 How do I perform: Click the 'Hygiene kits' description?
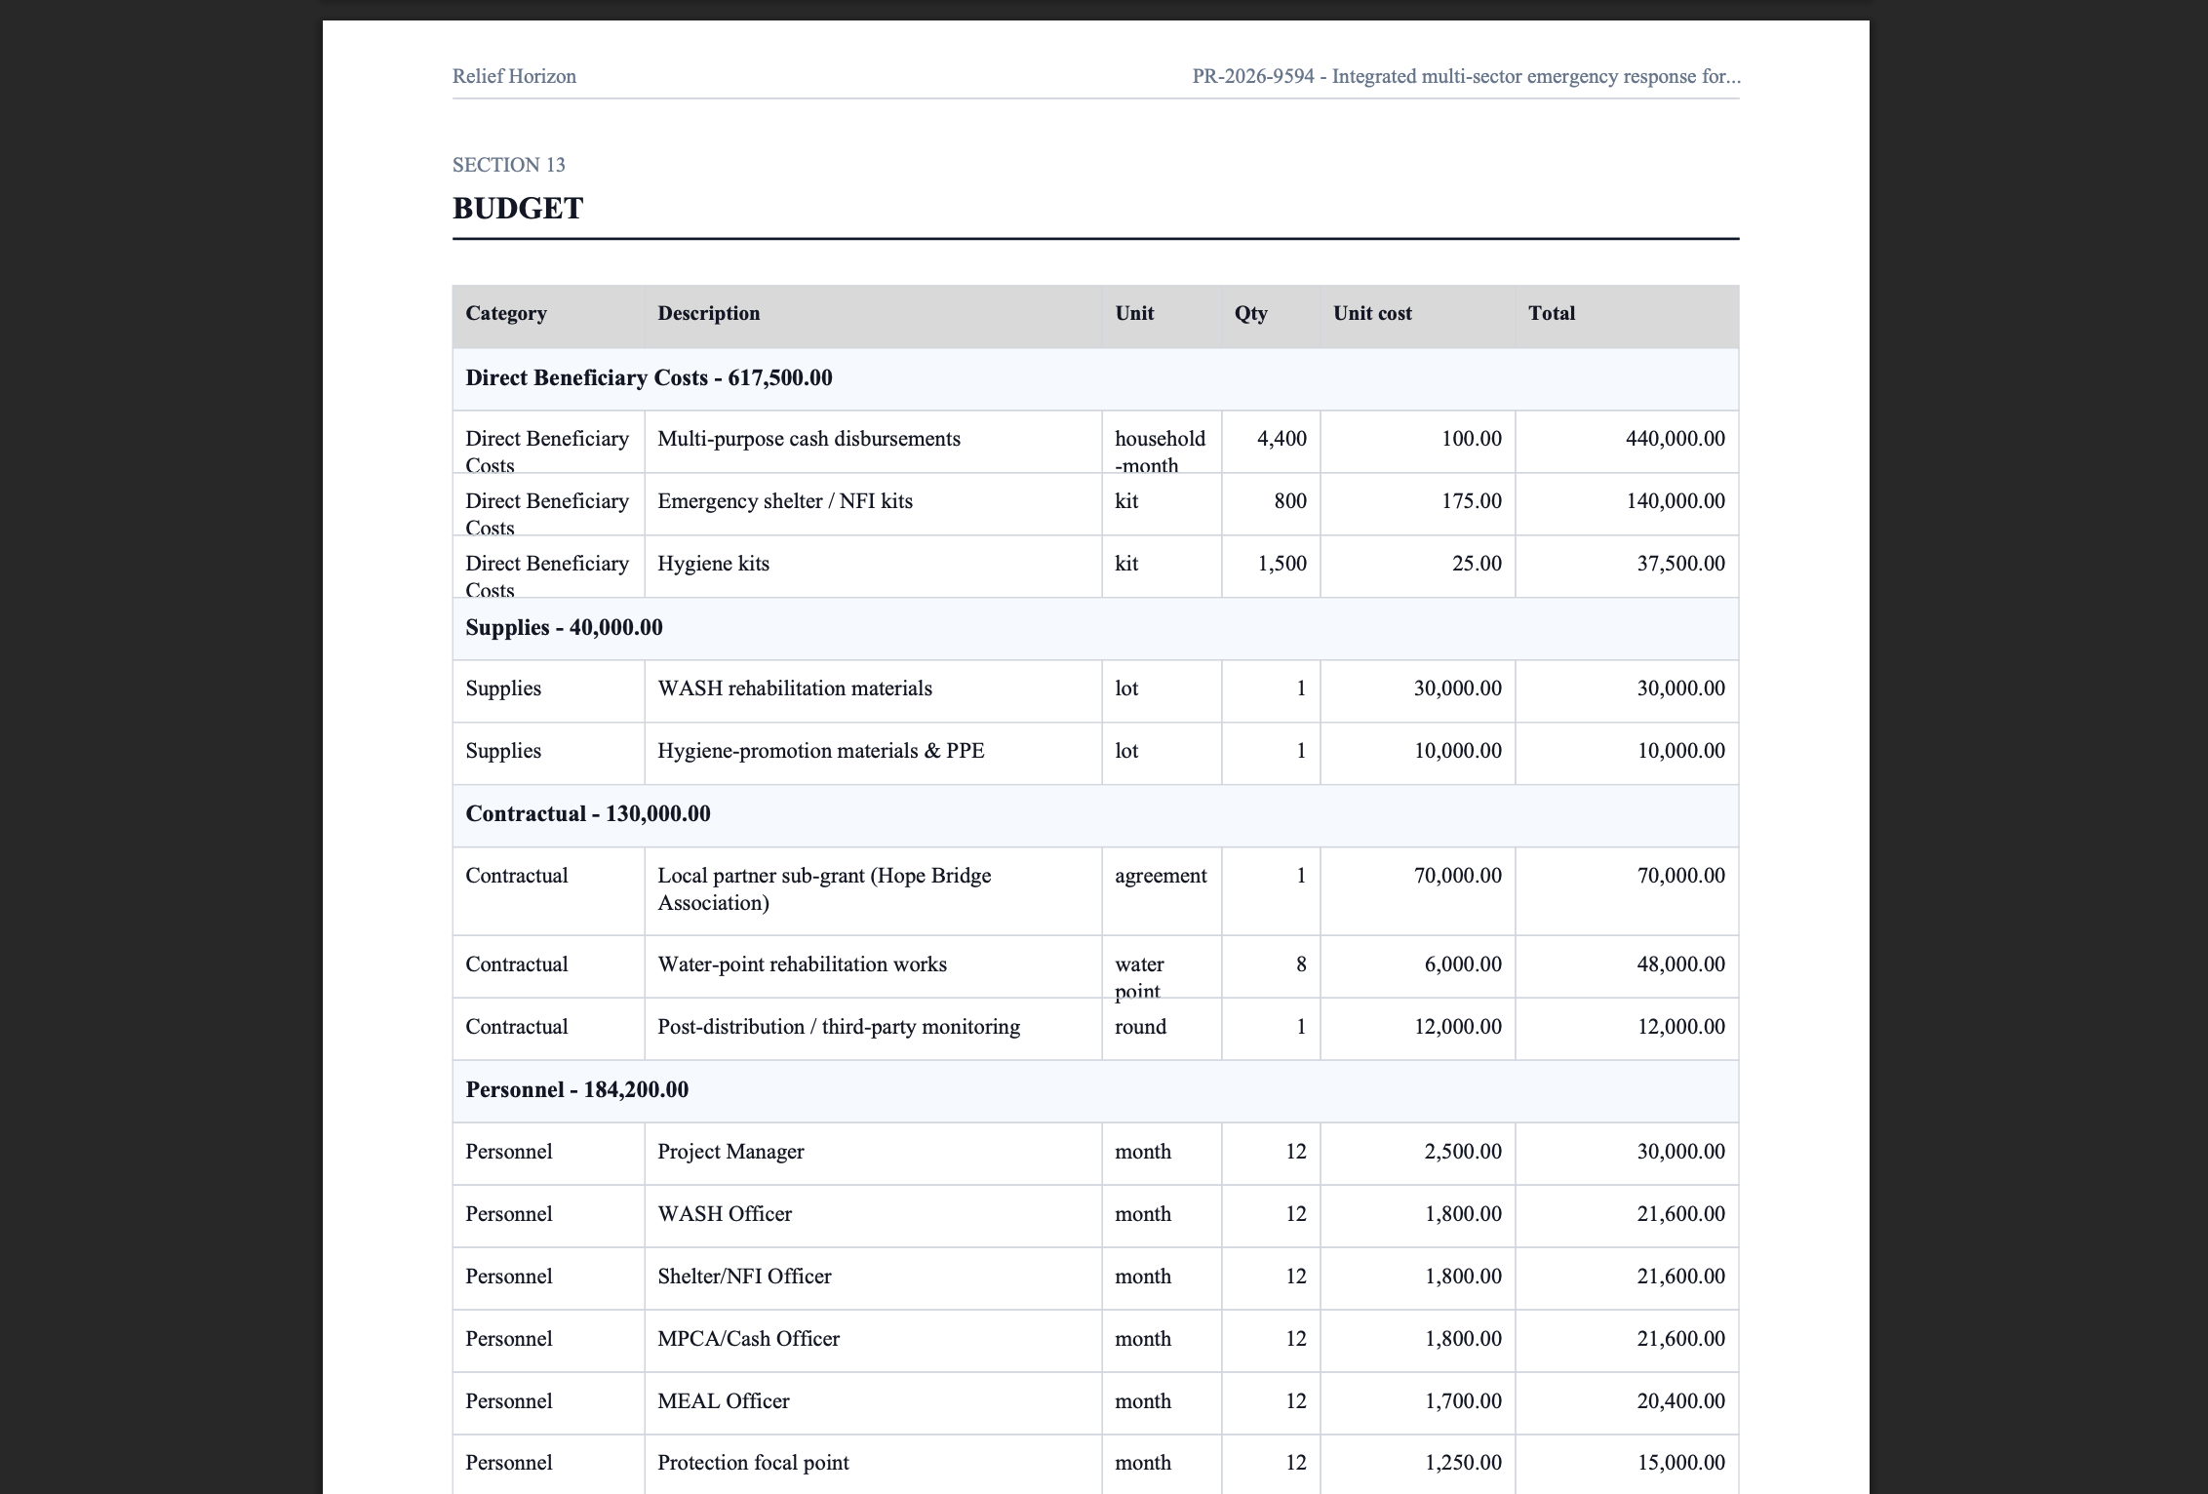713,564
